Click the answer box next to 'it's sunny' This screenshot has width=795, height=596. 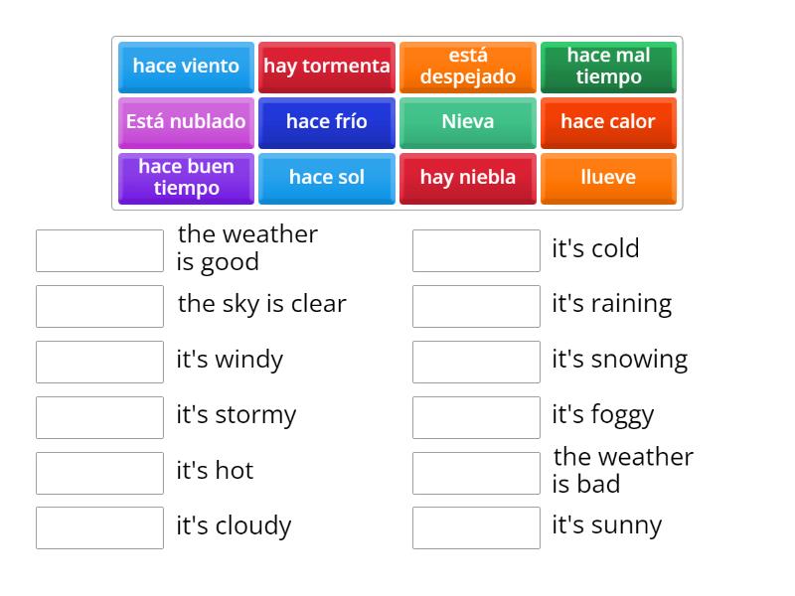tap(476, 527)
